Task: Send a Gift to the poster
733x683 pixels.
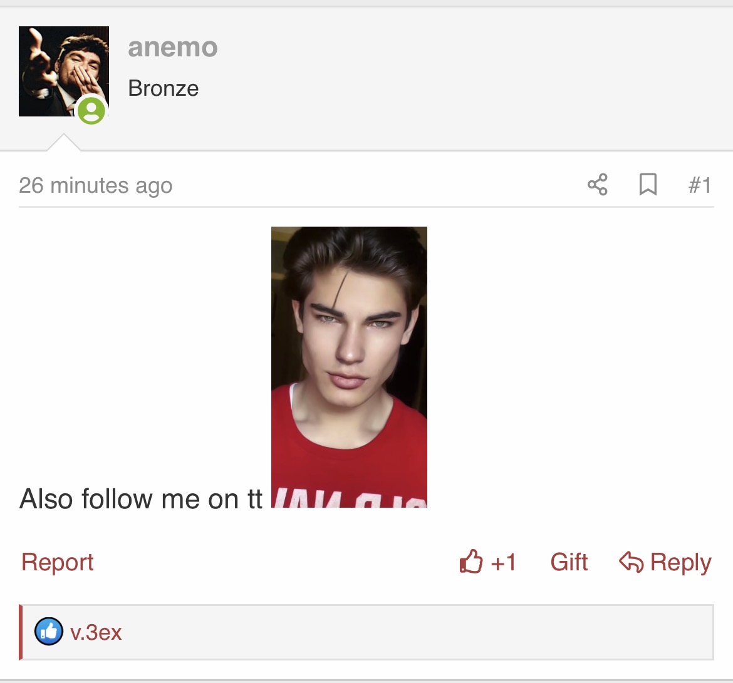Action: 569,562
